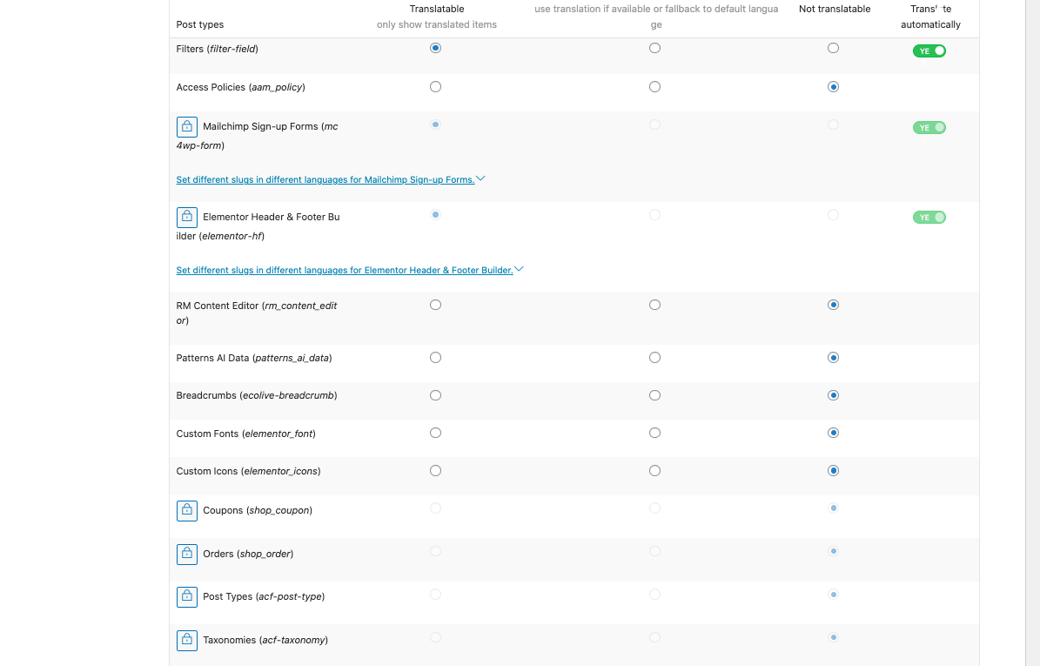Click the Post types column header
1040x666 pixels.
[200, 24]
